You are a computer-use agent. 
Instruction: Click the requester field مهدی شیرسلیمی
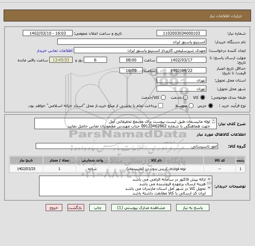140,50
